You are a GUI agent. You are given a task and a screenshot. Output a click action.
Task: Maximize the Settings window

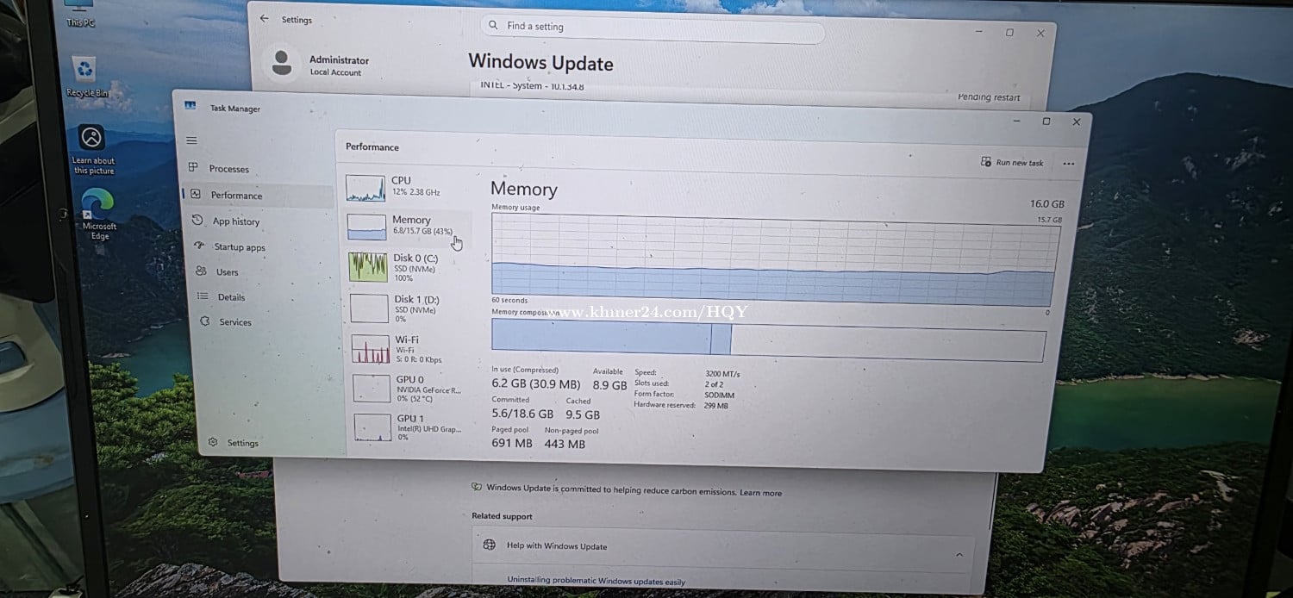[1009, 33]
